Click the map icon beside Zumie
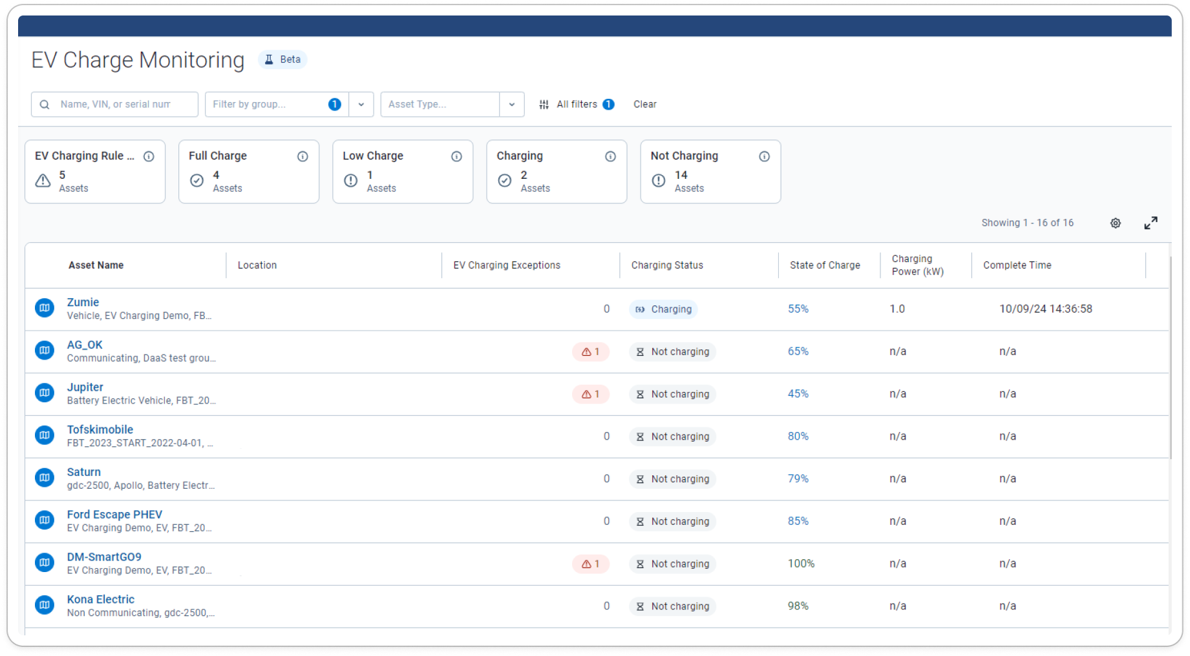Viewport: 1190px width, 656px height. [x=45, y=308]
